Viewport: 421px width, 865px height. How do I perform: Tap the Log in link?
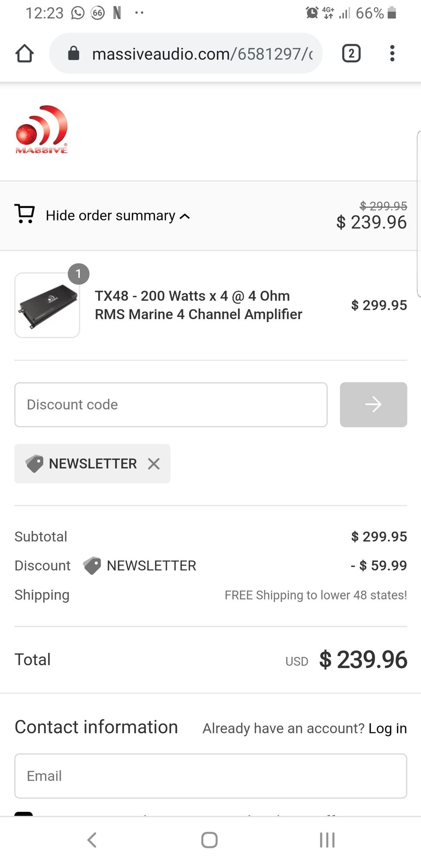coord(387,728)
